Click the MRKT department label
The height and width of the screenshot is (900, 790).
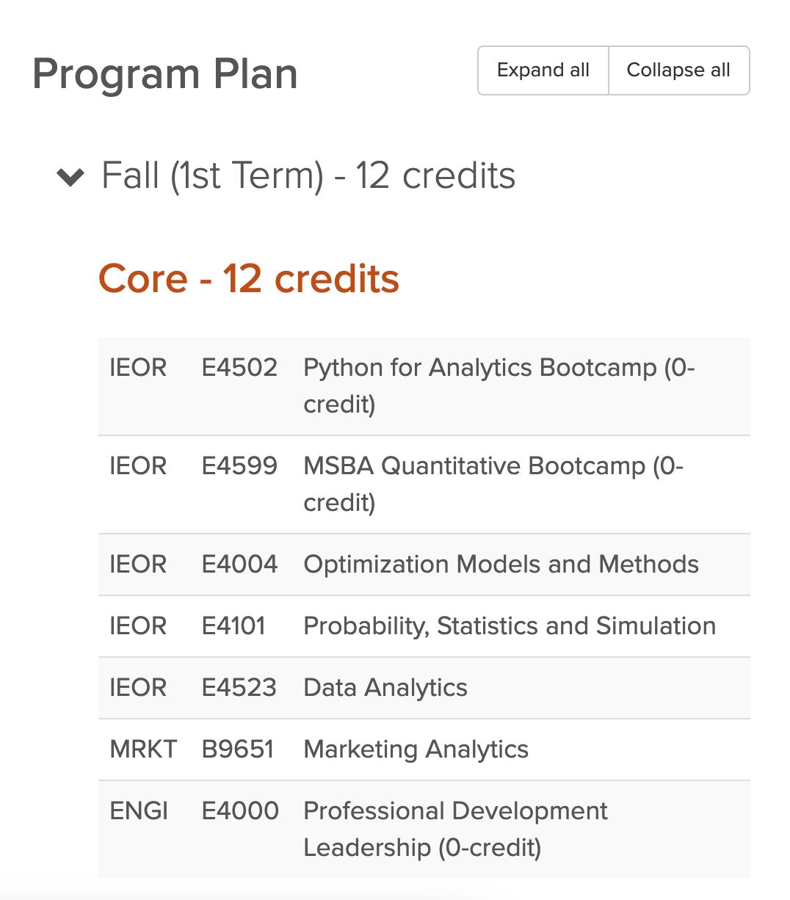tap(143, 750)
